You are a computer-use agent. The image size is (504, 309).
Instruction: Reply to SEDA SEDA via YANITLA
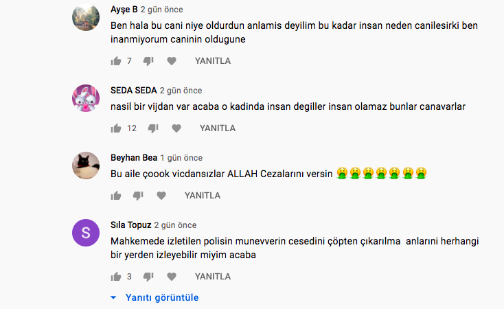click(x=218, y=128)
